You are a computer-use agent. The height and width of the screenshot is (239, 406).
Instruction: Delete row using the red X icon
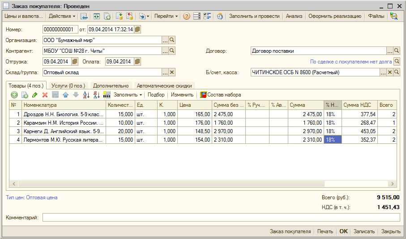[45, 95]
